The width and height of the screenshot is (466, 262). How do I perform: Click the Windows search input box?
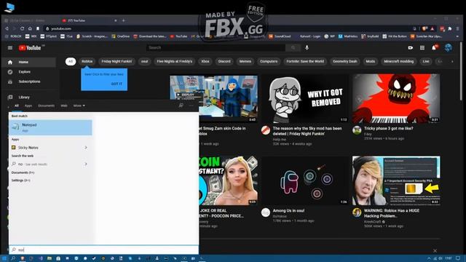tap(103, 250)
